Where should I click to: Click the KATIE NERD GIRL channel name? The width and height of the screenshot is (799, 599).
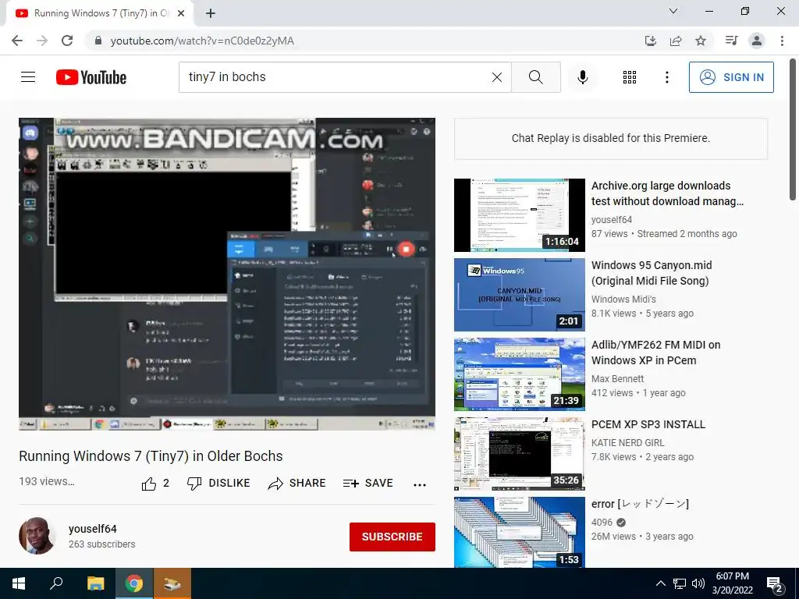[628, 443]
